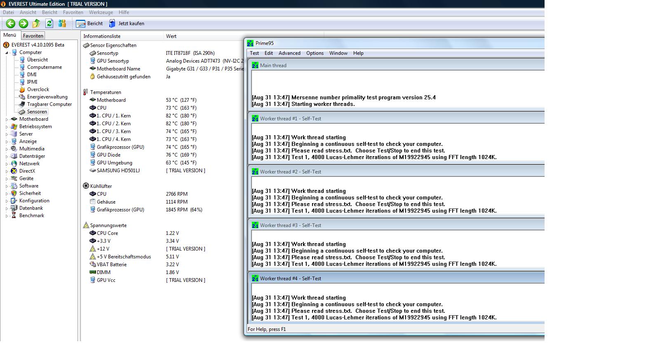
Task: Select the Energieverwaltung icon
Action: point(22,97)
